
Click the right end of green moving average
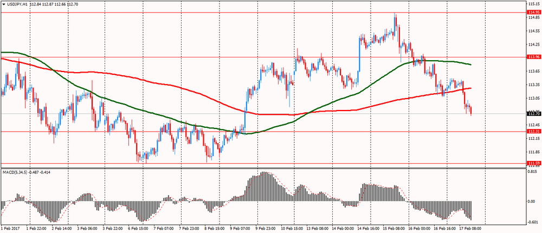coord(470,64)
